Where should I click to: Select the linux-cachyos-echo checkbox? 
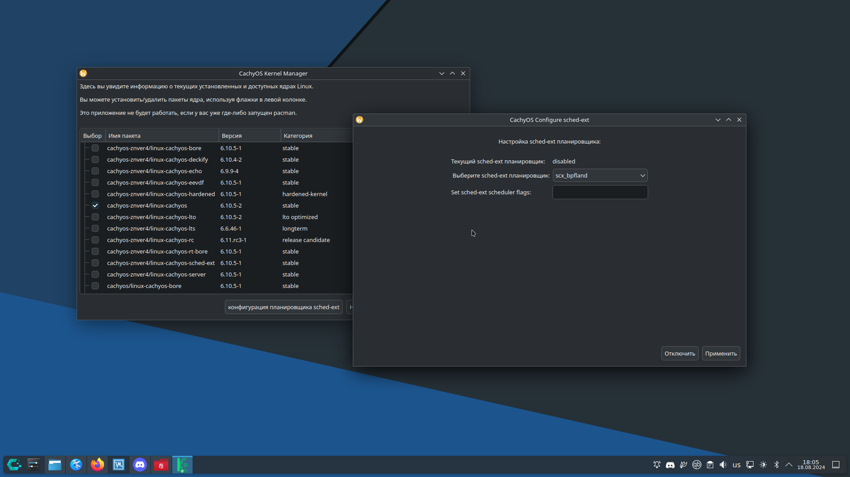pyautogui.click(x=95, y=171)
